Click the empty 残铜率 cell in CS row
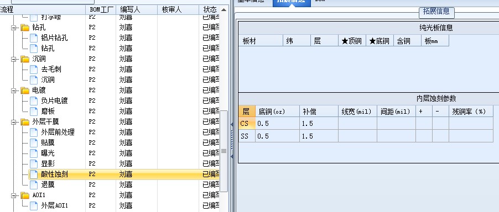The image size is (499, 212). click(471, 124)
